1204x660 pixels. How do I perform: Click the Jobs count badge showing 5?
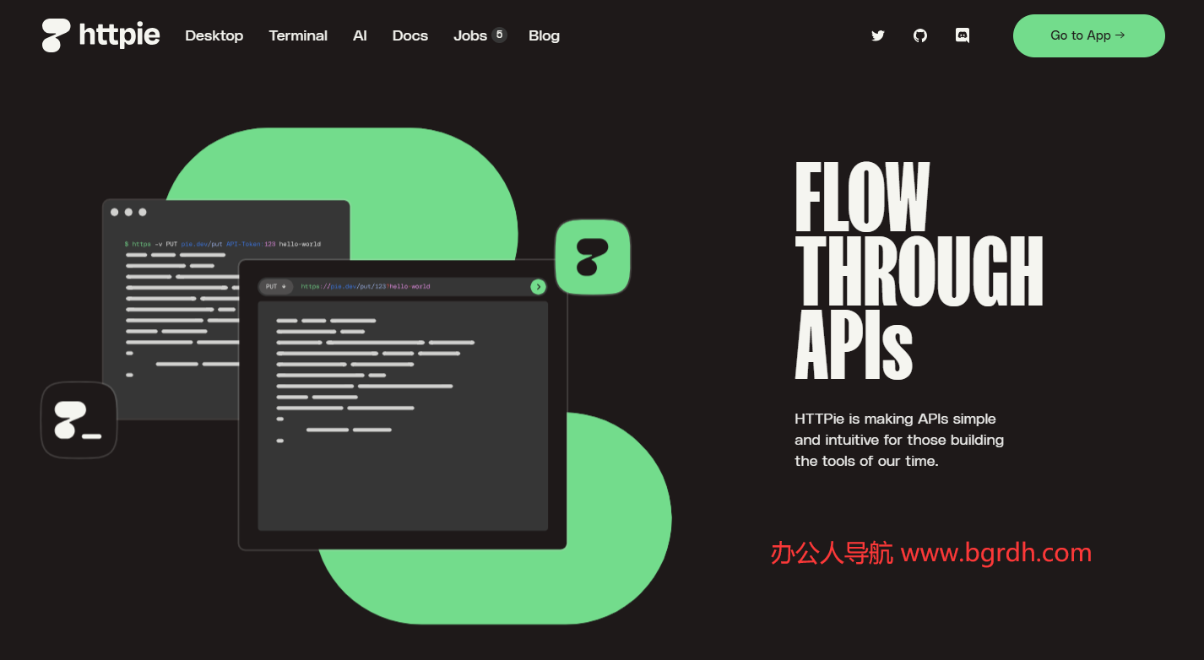(499, 35)
